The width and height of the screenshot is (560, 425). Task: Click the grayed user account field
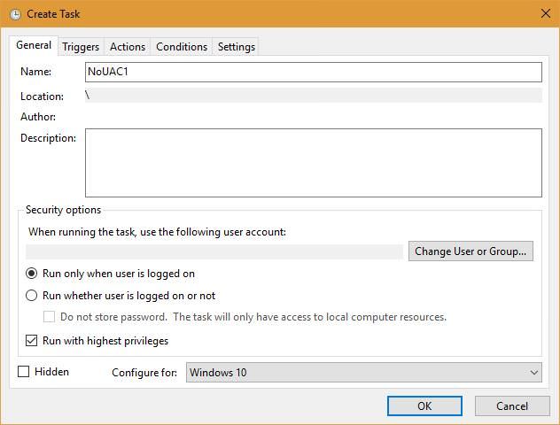point(214,251)
